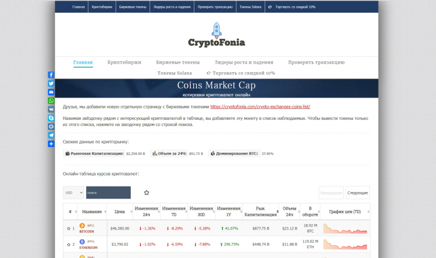Click the Предыдущие pagination button

pyautogui.click(x=331, y=193)
